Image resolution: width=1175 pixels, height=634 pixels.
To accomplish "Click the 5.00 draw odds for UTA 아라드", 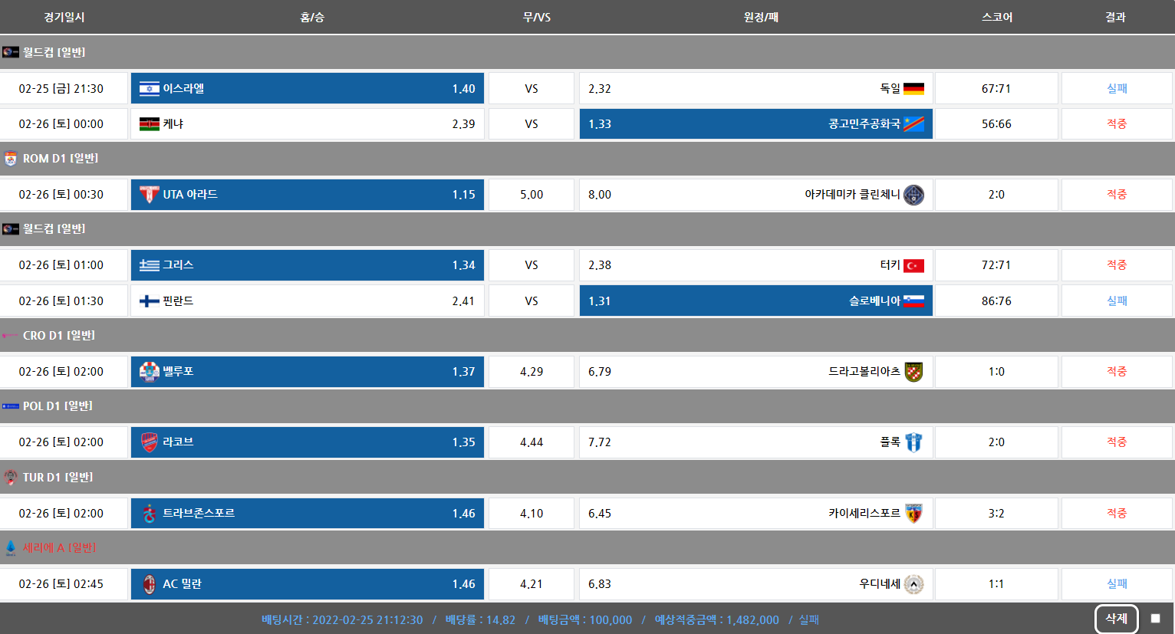I will pyautogui.click(x=532, y=195).
